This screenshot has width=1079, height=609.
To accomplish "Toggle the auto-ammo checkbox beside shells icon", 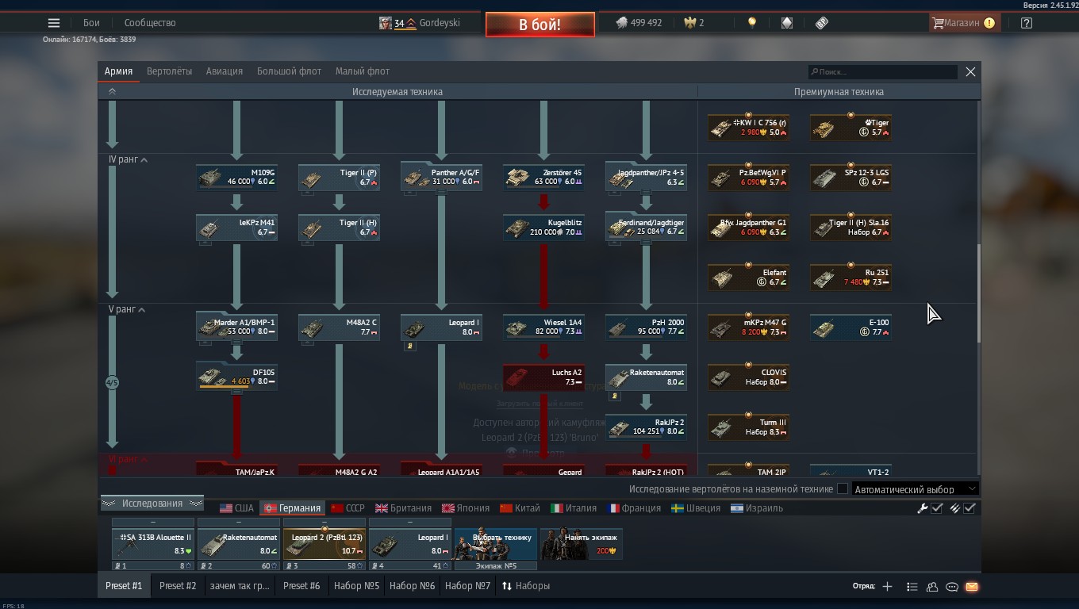I will pos(970,508).
